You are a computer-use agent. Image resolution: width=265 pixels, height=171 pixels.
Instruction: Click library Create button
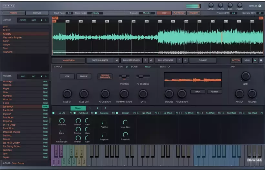tap(23, 20)
